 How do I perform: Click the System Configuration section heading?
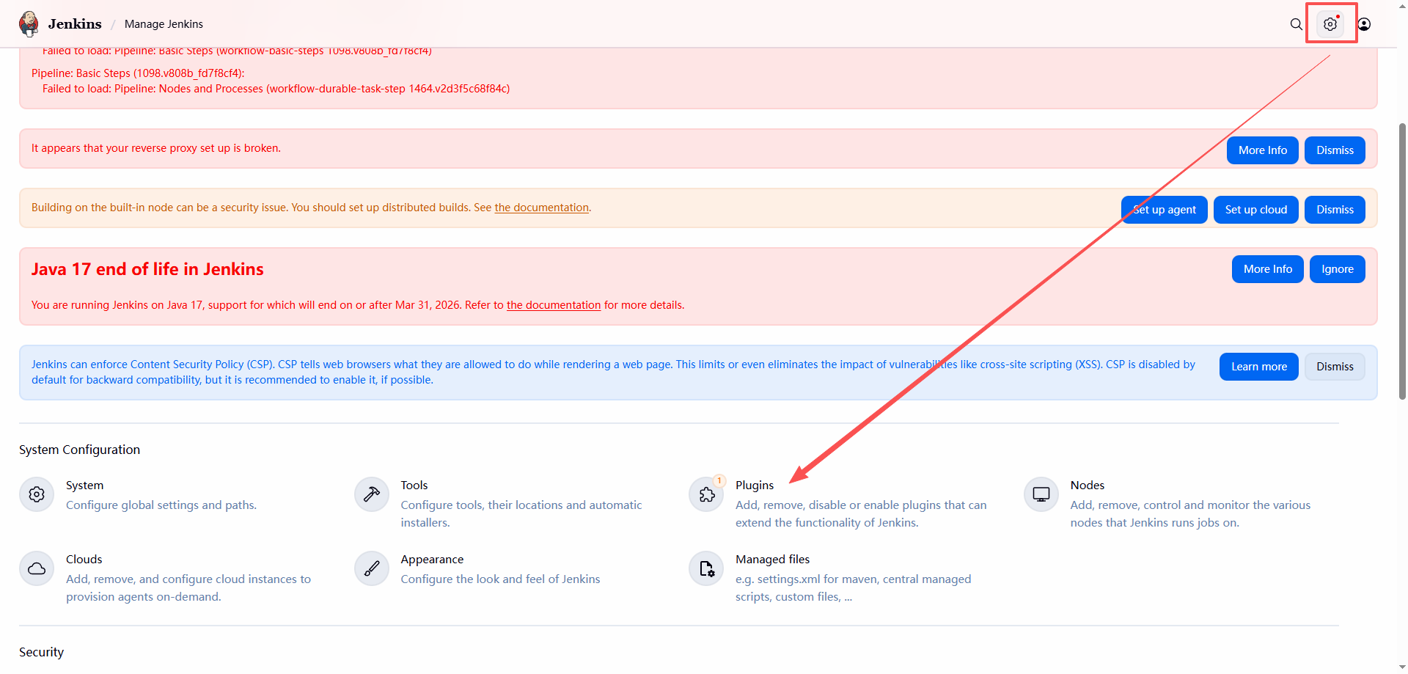(79, 450)
